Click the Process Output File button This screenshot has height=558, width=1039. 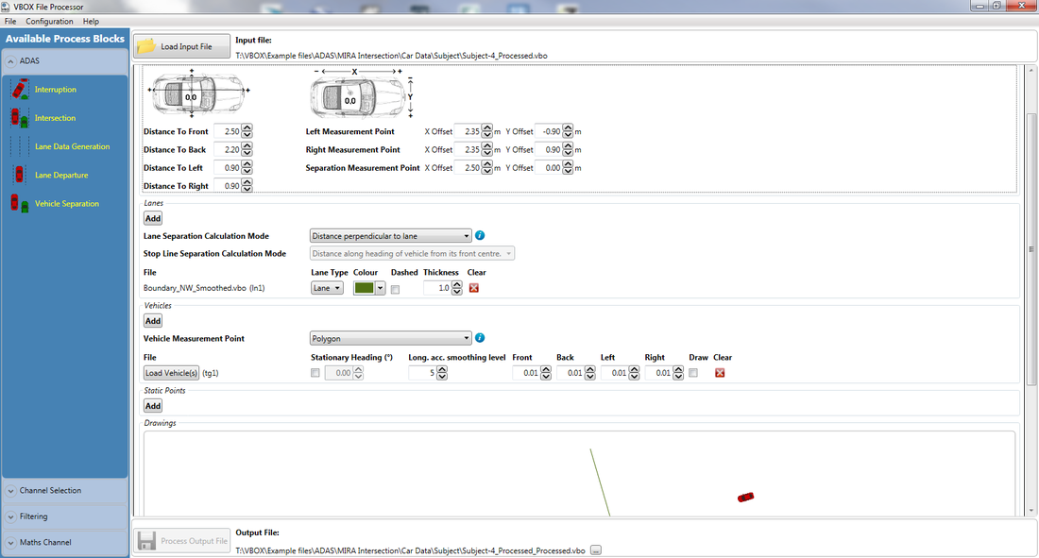click(x=182, y=541)
